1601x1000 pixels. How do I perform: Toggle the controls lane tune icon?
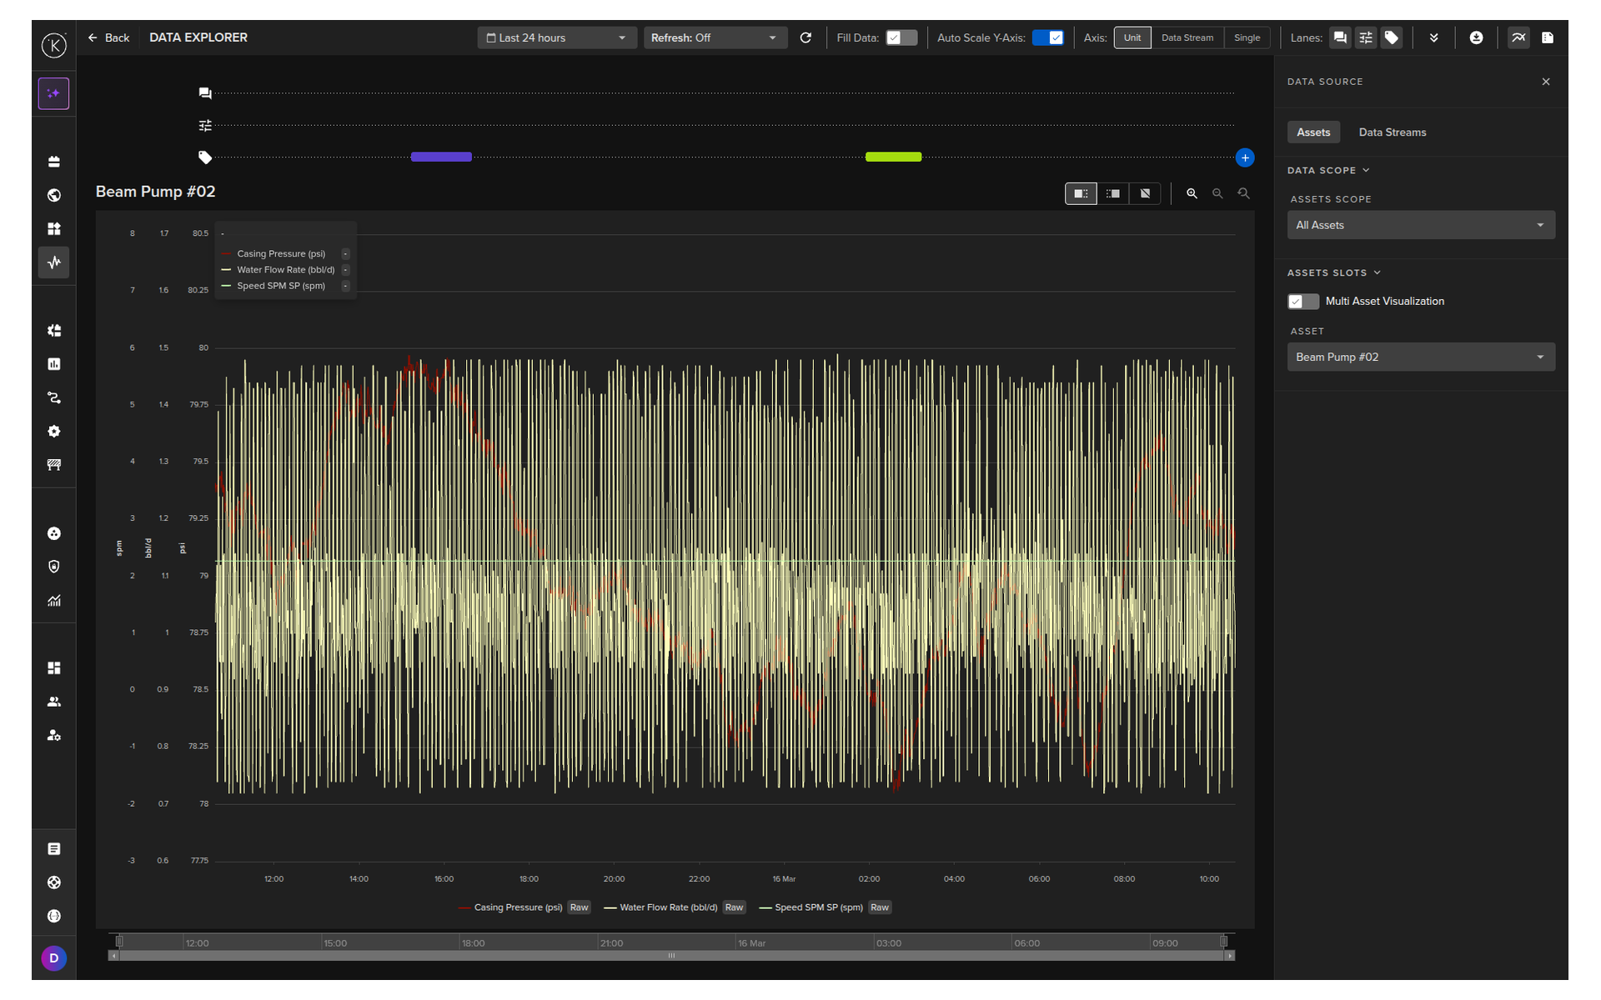[x=1366, y=37]
